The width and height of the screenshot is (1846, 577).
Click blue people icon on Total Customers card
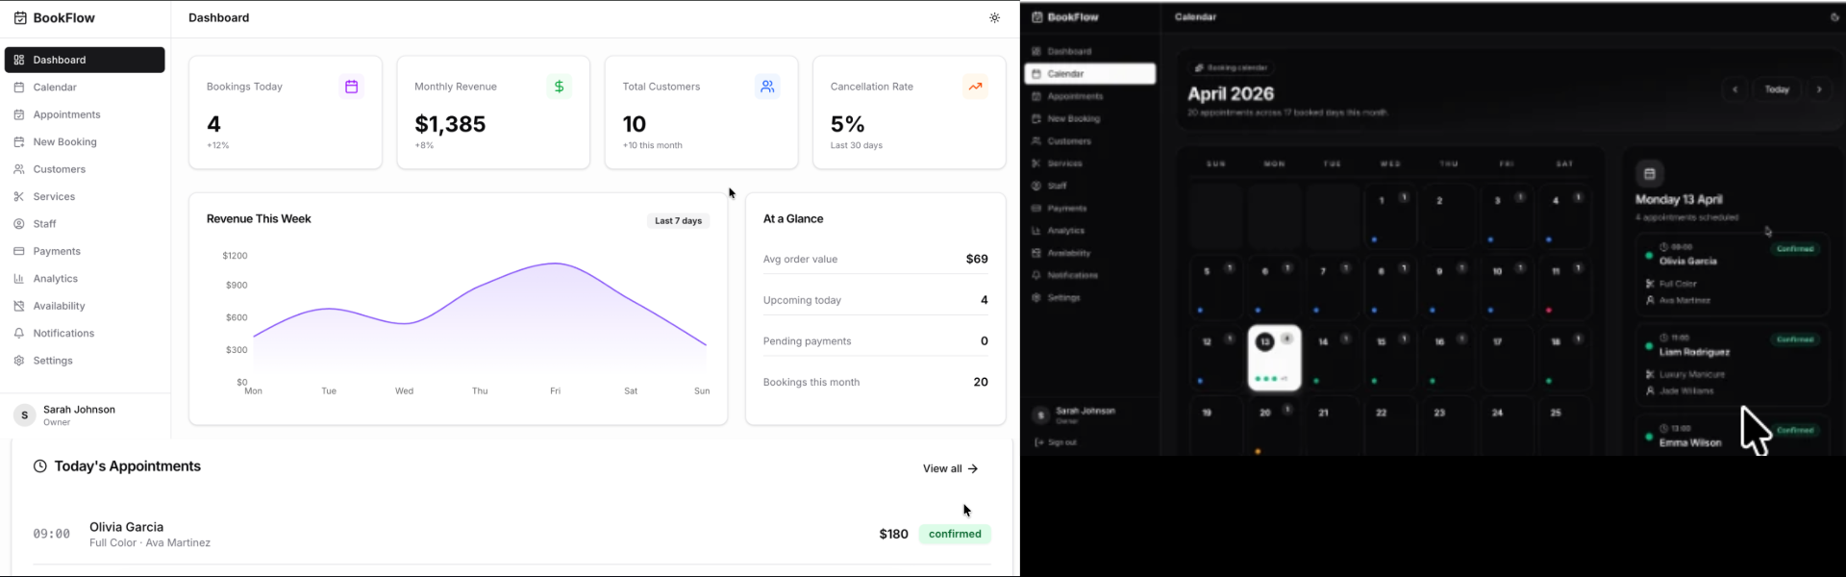(767, 87)
